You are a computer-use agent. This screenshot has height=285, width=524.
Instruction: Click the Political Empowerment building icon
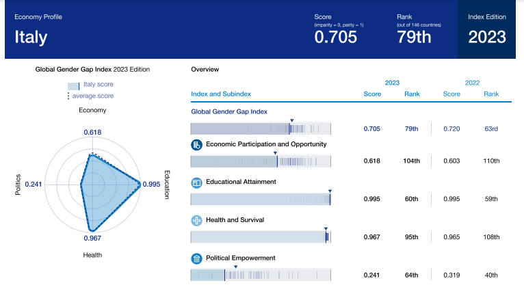(x=196, y=258)
